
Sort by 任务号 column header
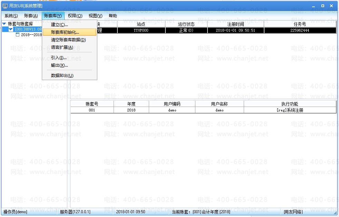300,24
